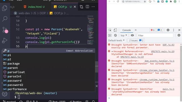Viewport: 182px width, 102px height.
Task: Select the password suggestion
Action: (49, 80)
